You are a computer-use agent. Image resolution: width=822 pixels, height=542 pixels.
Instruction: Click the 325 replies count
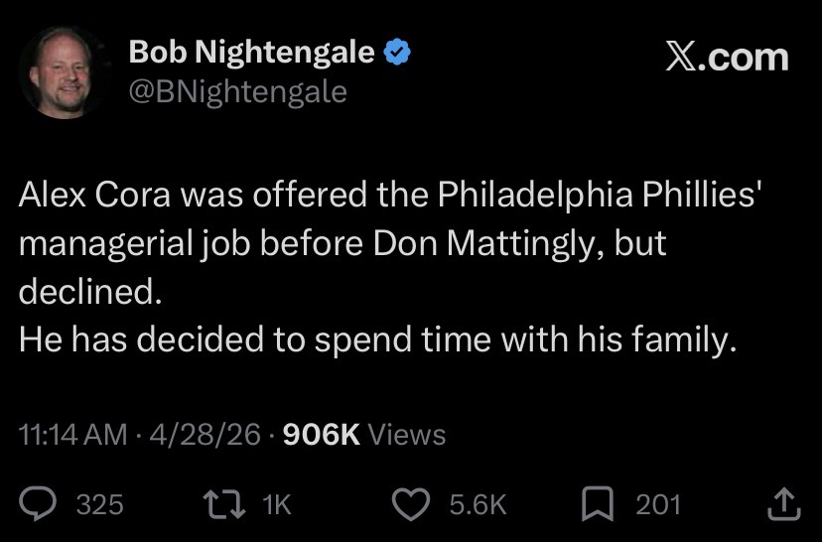click(x=100, y=504)
